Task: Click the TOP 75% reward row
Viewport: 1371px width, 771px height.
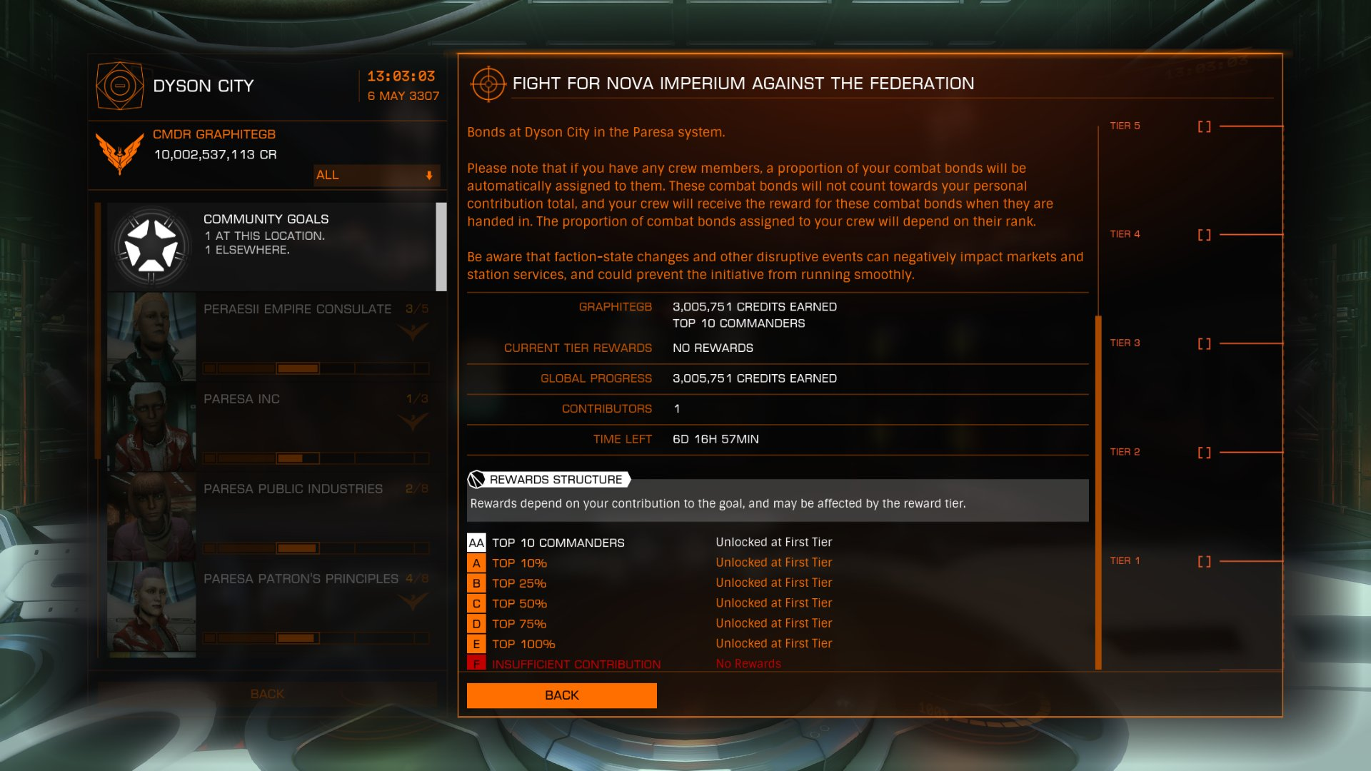Action: pyautogui.click(x=778, y=624)
